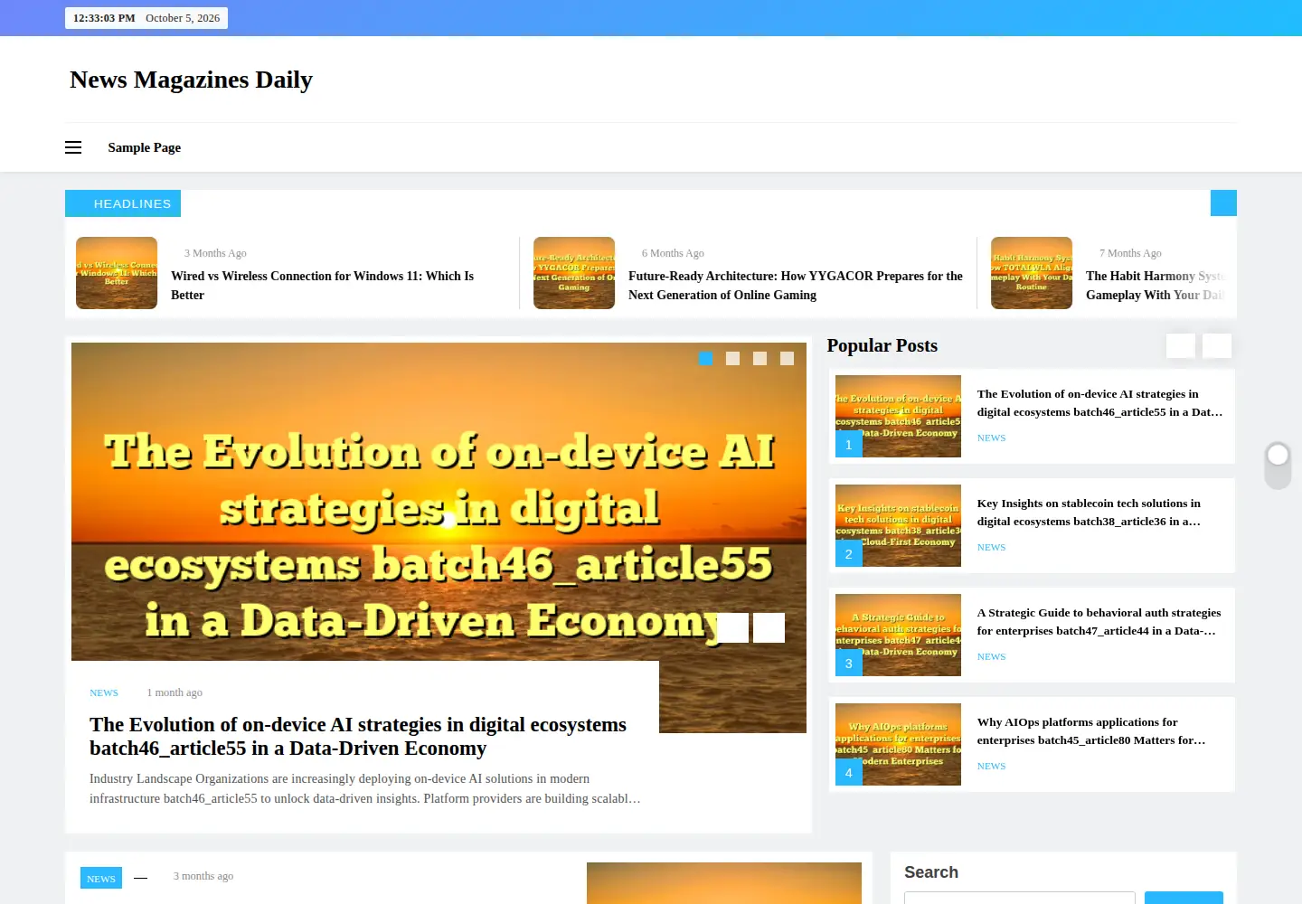Open 'Key Insights on stablecoin tech solutions' post

click(x=1089, y=512)
